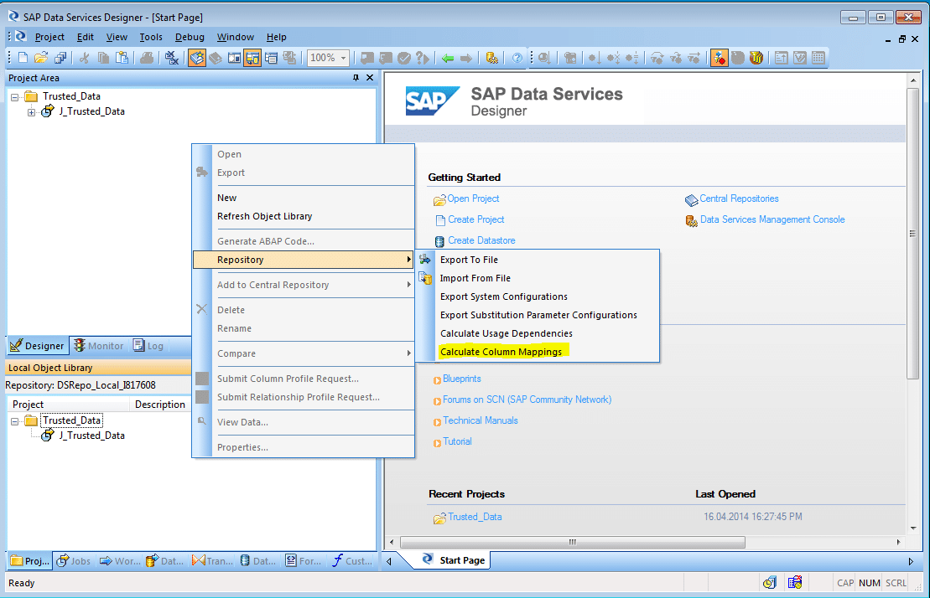The width and height of the screenshot is (930, 598).
Task: Open the 100% zoom dropdown
Action: (x=344, y=58)
